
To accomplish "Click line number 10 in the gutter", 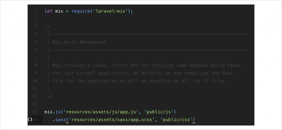I will 35,81.
